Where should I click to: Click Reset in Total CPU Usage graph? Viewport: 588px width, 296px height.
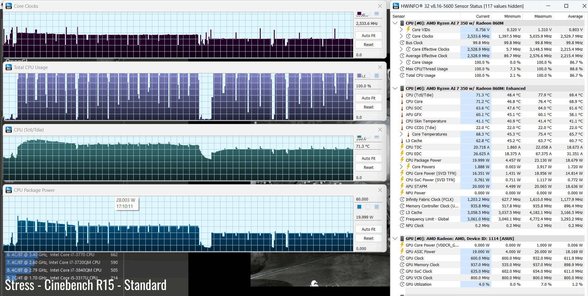click(x=369, y=107)
